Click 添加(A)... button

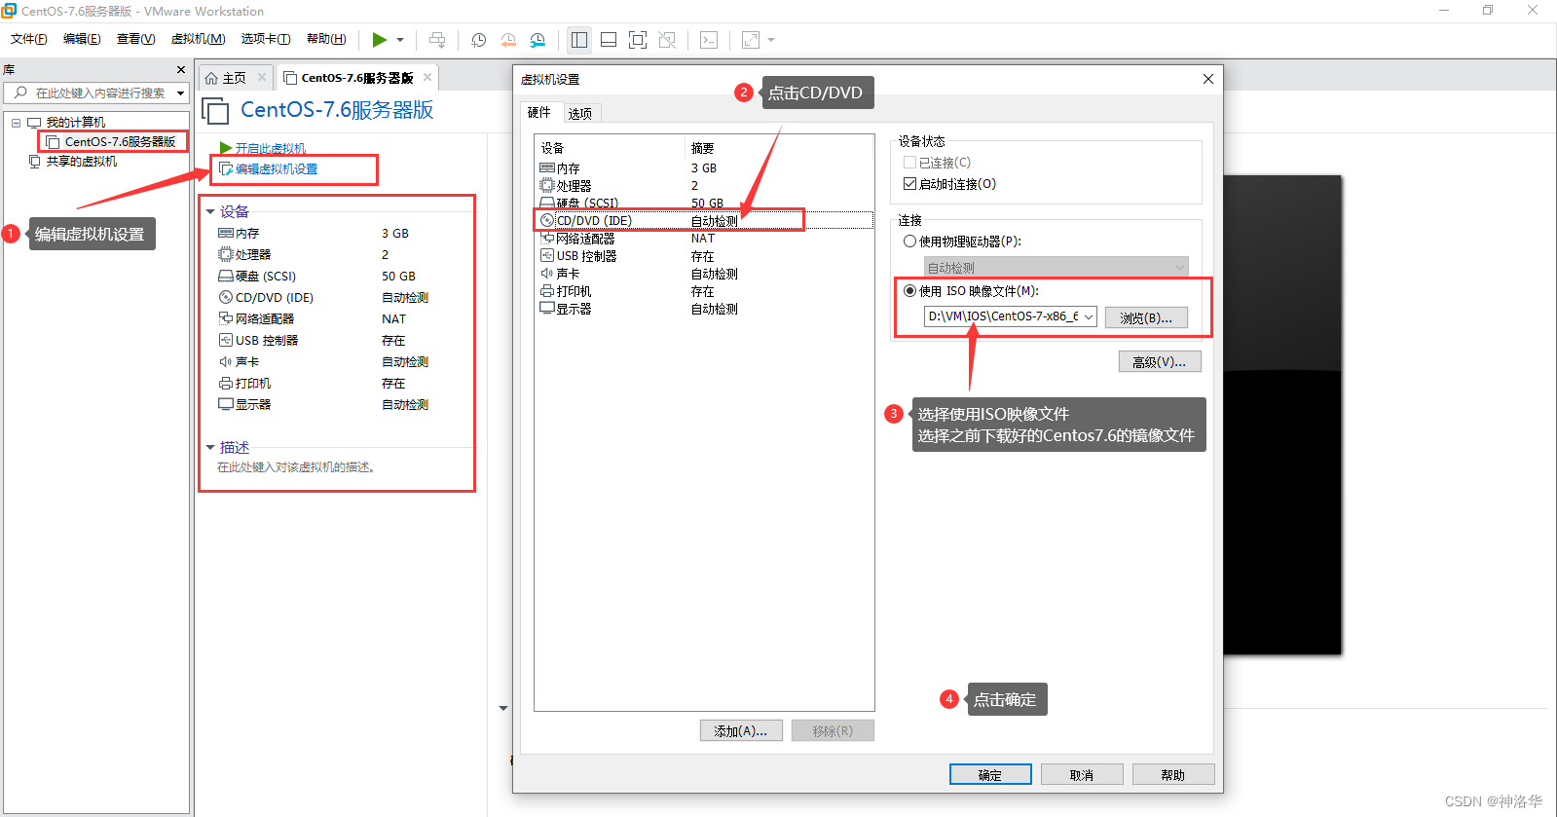coord(741,731)
